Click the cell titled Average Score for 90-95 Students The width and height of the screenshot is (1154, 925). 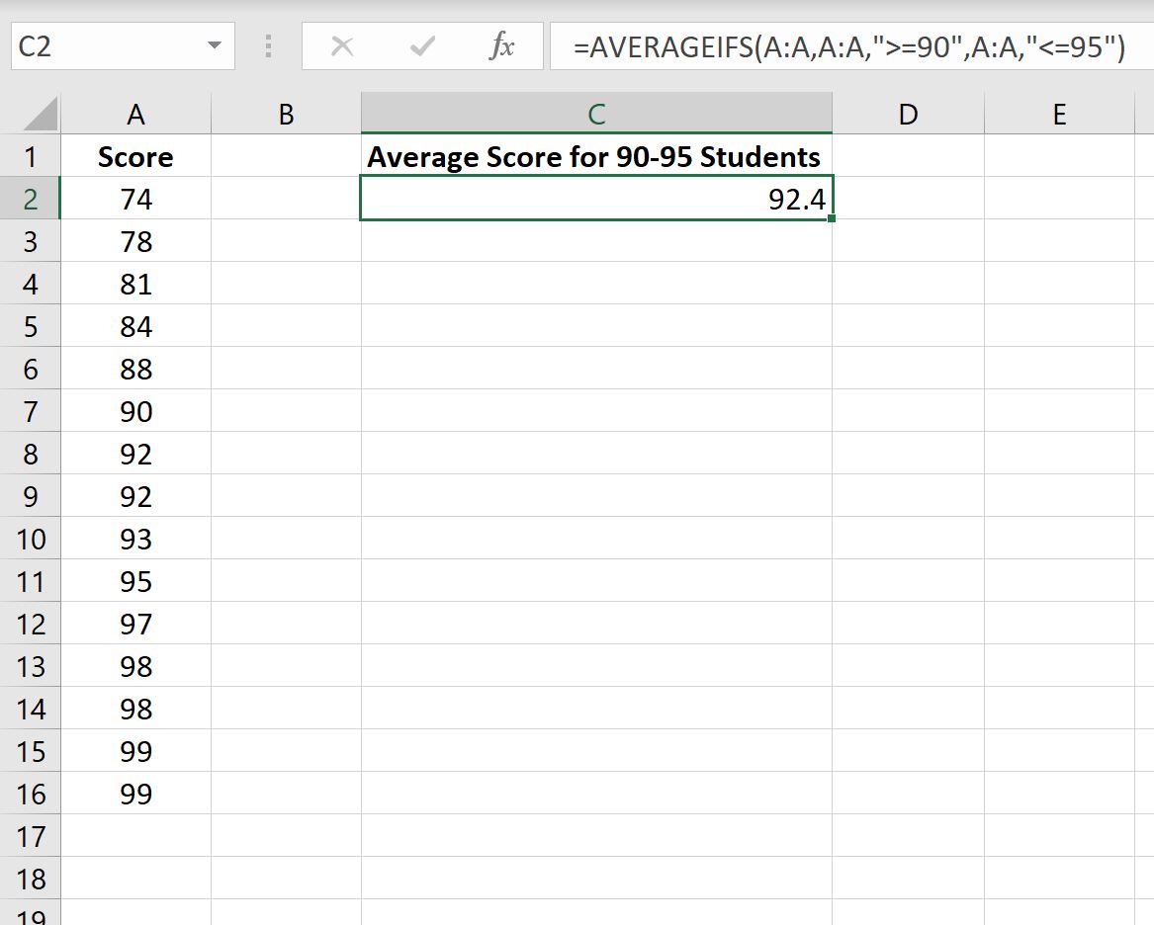[x=597, y=156]
